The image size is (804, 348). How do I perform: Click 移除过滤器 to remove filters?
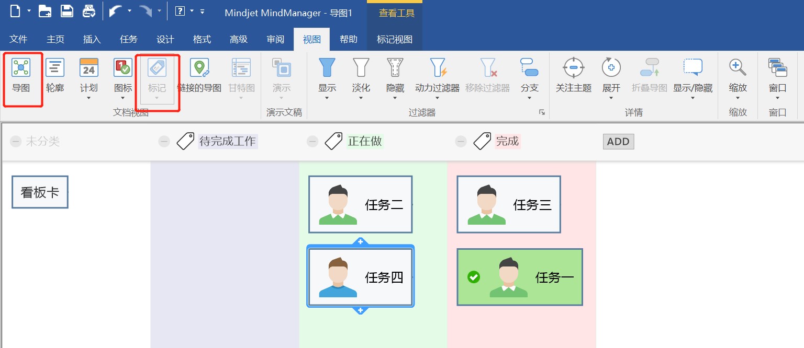[x=487, y=76]
